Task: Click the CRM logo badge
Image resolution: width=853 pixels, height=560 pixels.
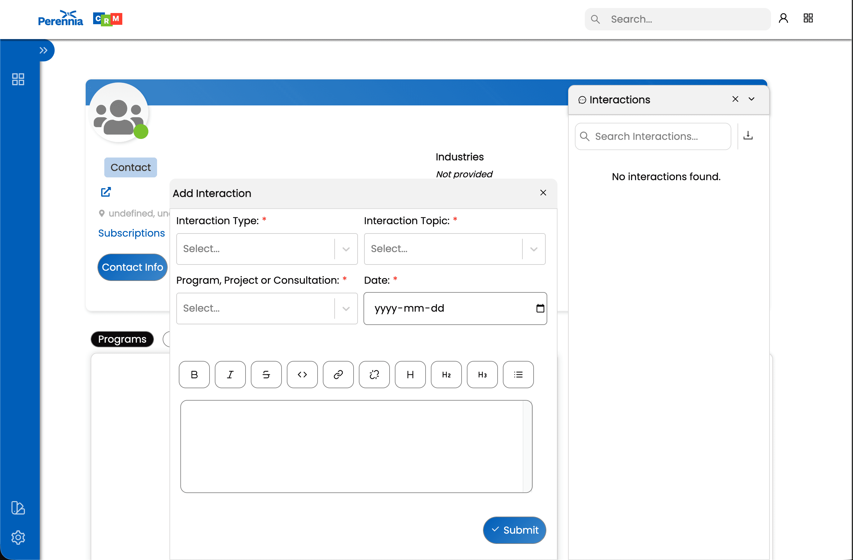Action: [x=107, y=19]
